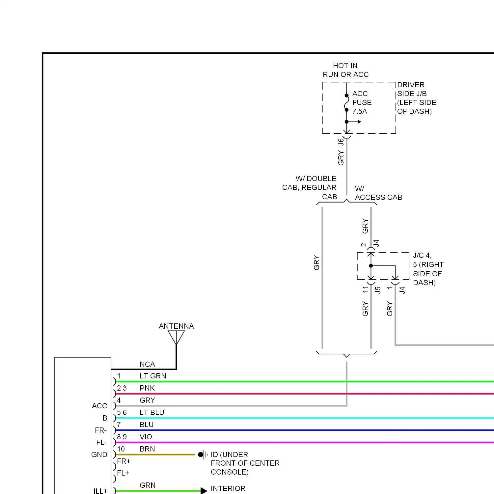Screen dimensions: 494x494
Task: Click the antenna triangle symbol
Action: coord(176,338)
